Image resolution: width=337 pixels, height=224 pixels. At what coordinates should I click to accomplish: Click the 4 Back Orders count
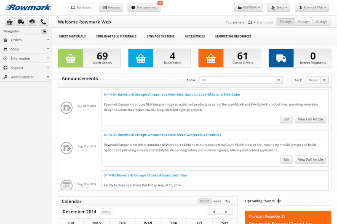click(x=172, y=56)
